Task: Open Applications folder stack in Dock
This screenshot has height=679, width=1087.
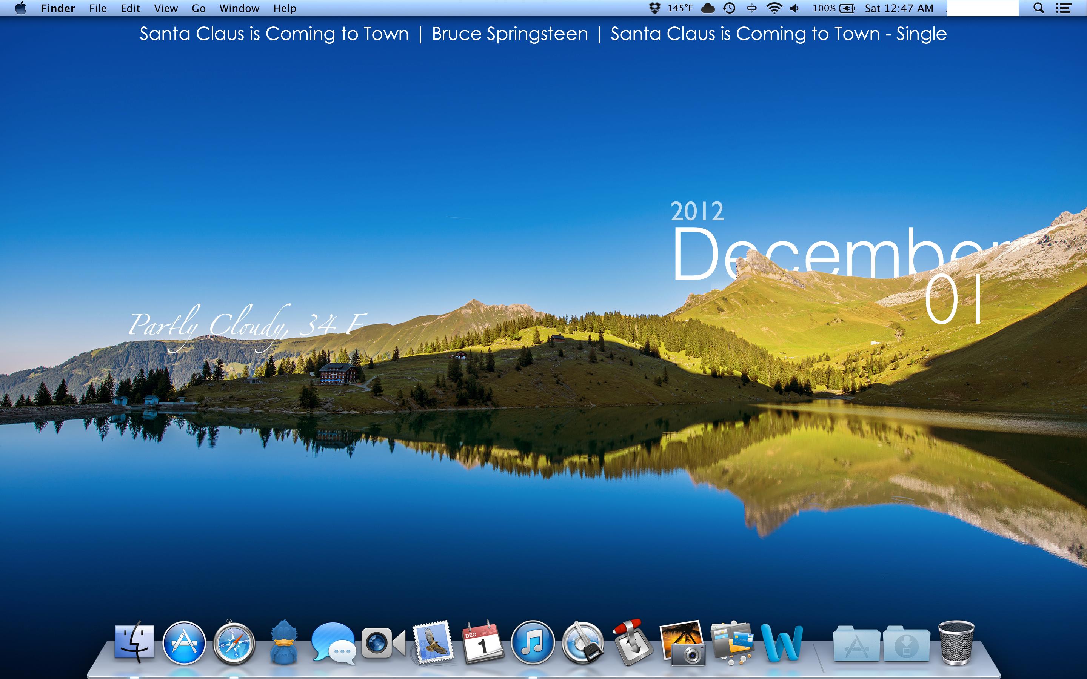Action: (x=856, y=643)
